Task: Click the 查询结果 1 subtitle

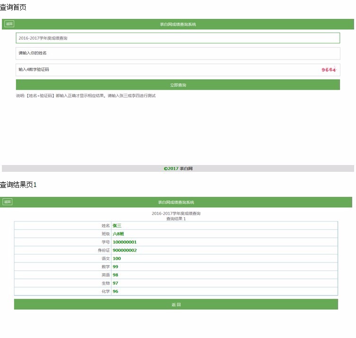Action: click(176, 219)
